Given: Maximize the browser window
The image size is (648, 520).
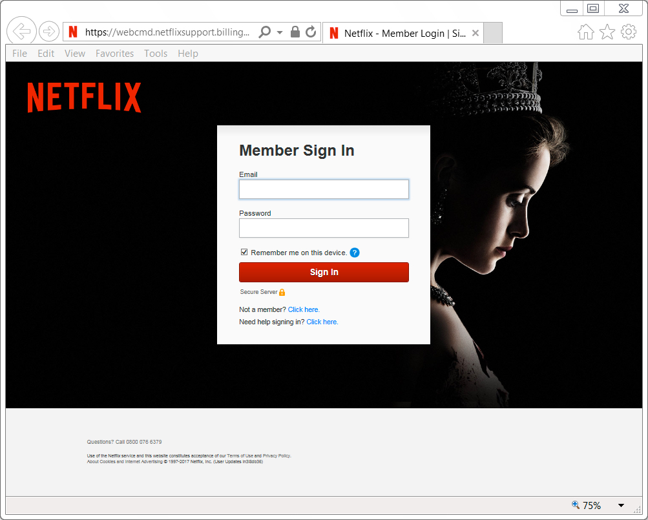Looking at the screenshot, I should pos(594,8).
